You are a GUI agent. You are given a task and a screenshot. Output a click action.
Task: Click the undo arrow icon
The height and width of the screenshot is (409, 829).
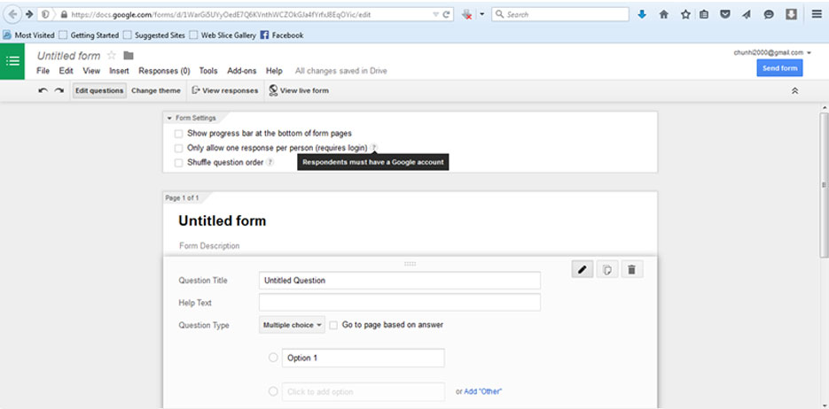click(43, 90)
